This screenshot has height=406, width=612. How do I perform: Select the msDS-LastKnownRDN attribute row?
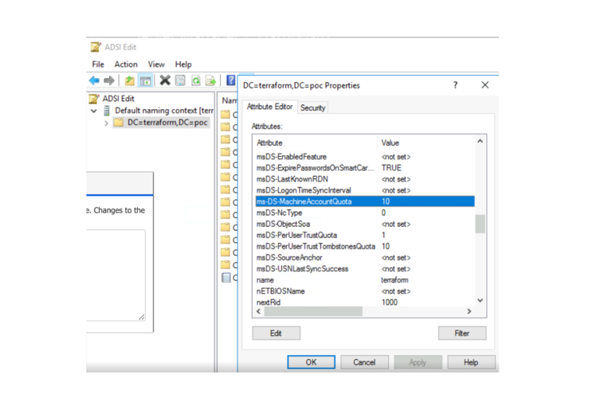pyautogui.click(x=365, y=179)
